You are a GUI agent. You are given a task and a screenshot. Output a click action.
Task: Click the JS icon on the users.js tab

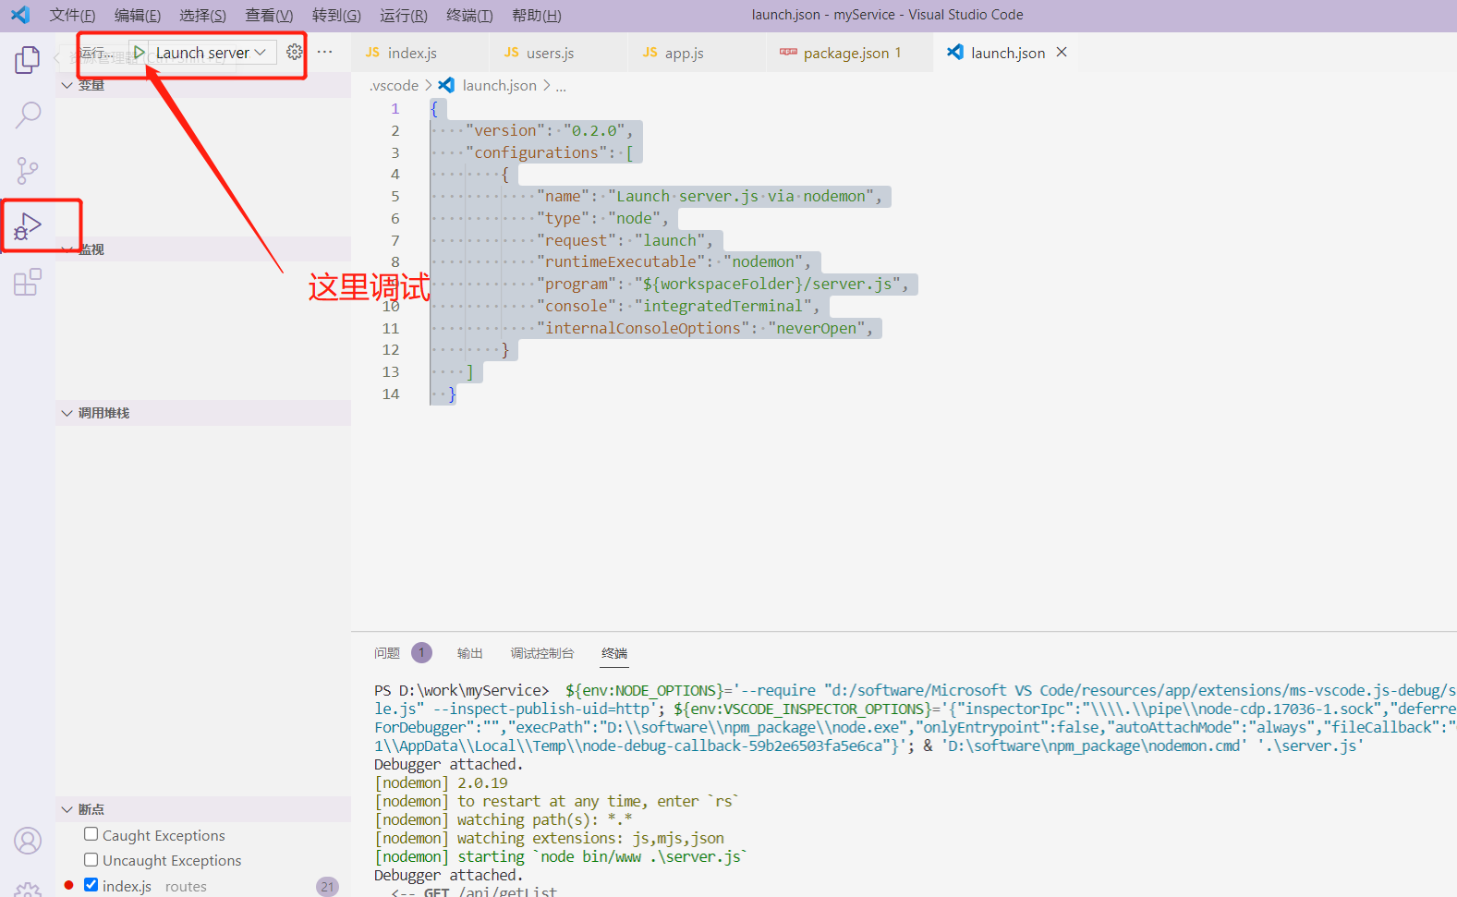click(511, 53)
